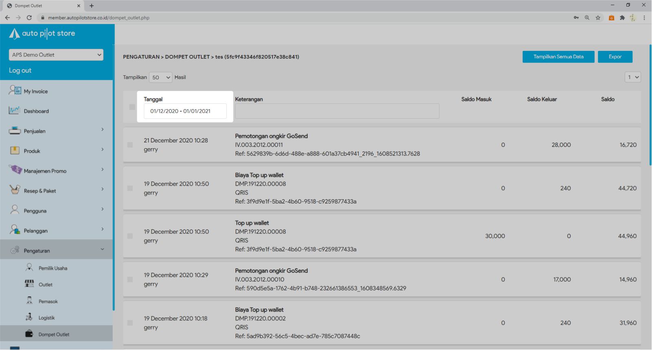The width and height of the screenshot is (652, 350).
Task: Open Dashboard via its chart icon
Action: click(x=15, y=111)
